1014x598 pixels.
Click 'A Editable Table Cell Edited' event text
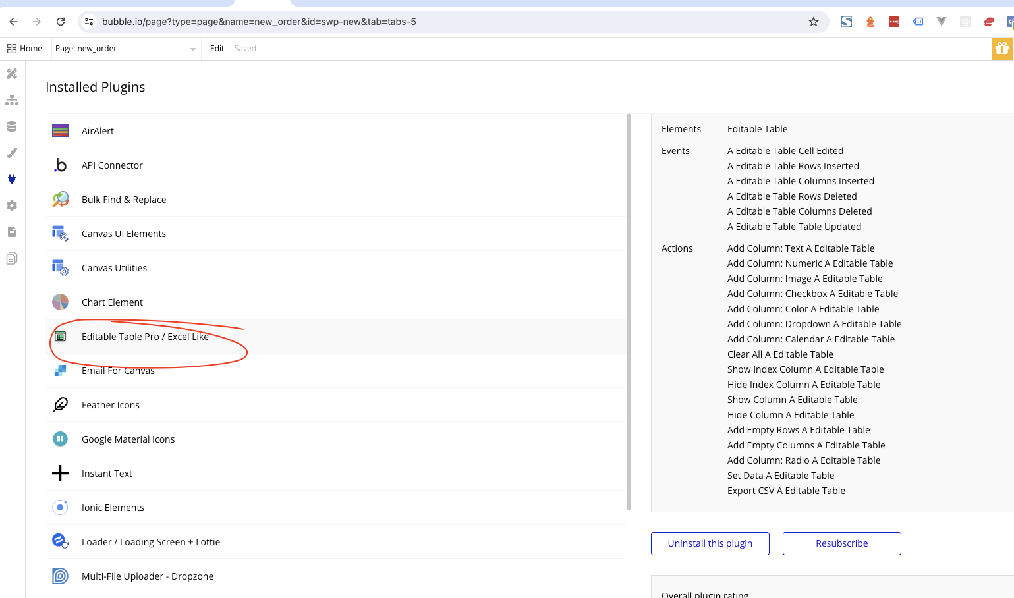[x=785, y=151]
